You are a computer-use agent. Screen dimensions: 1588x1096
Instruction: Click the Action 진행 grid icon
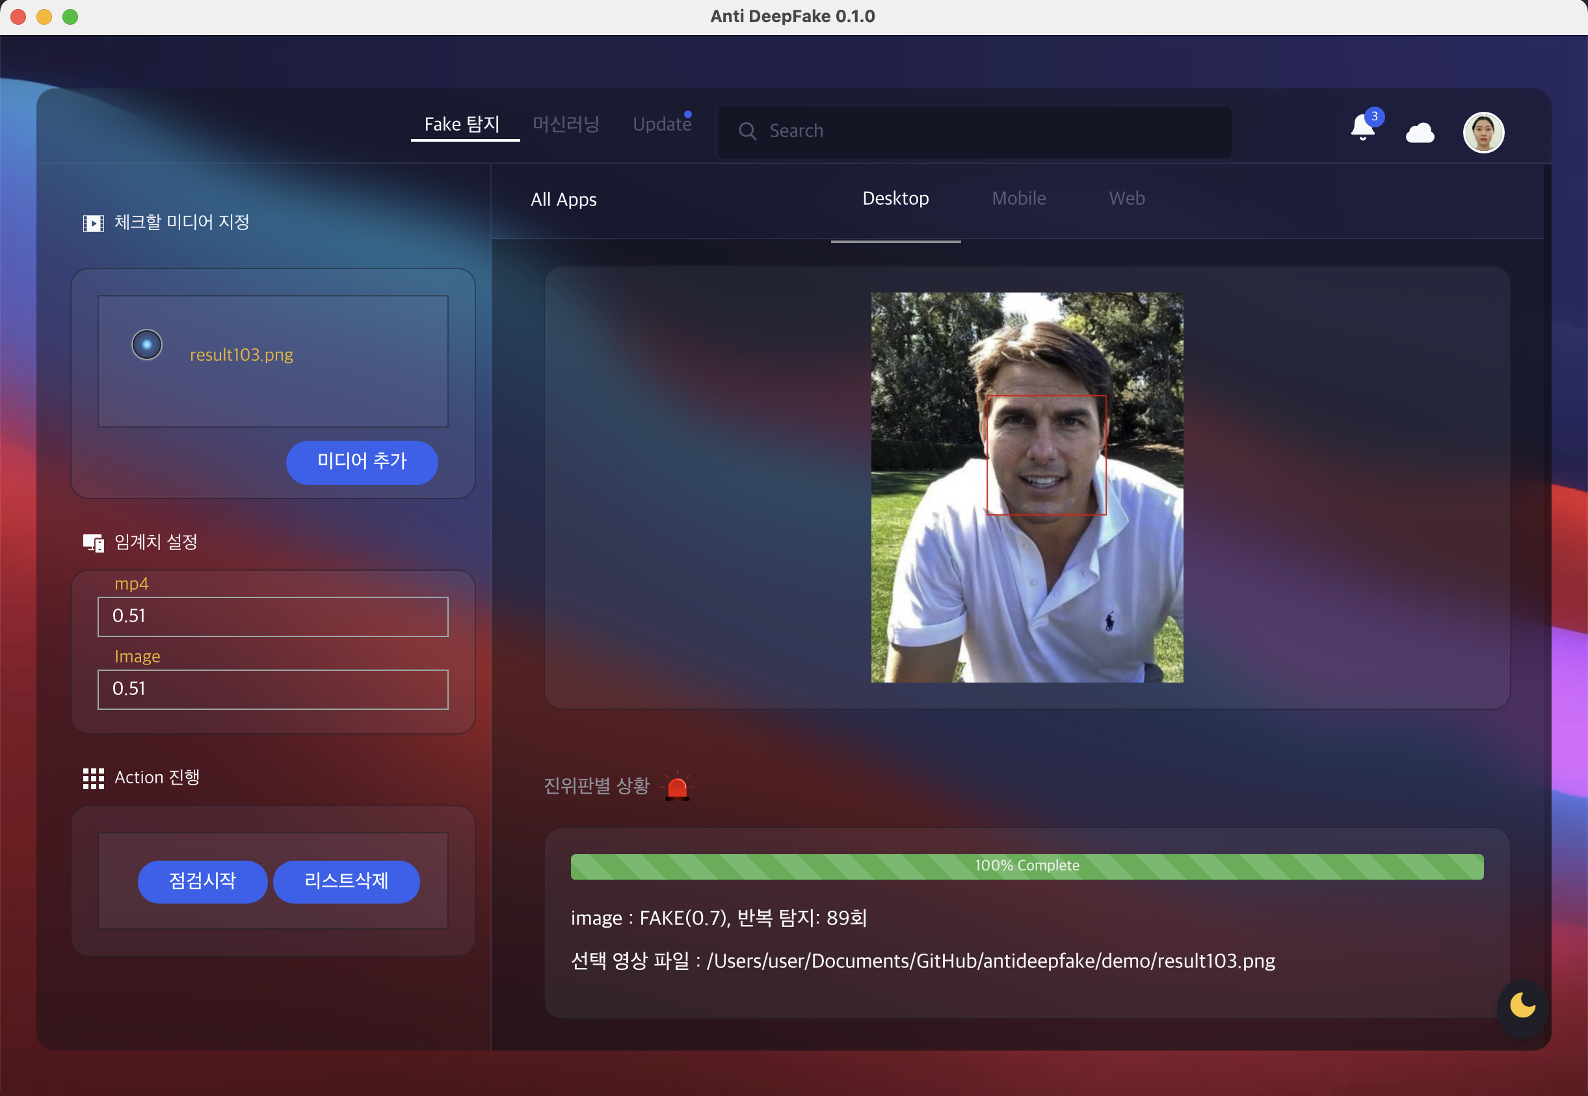click(x=94, y=778)
